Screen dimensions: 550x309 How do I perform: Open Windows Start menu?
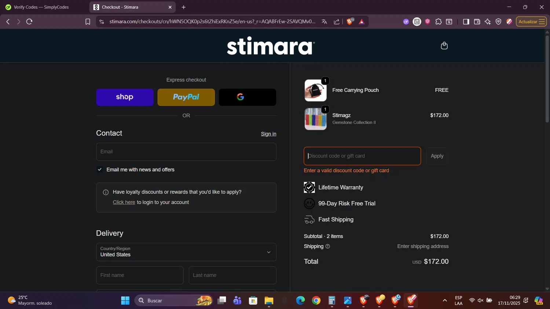[125, 301]
